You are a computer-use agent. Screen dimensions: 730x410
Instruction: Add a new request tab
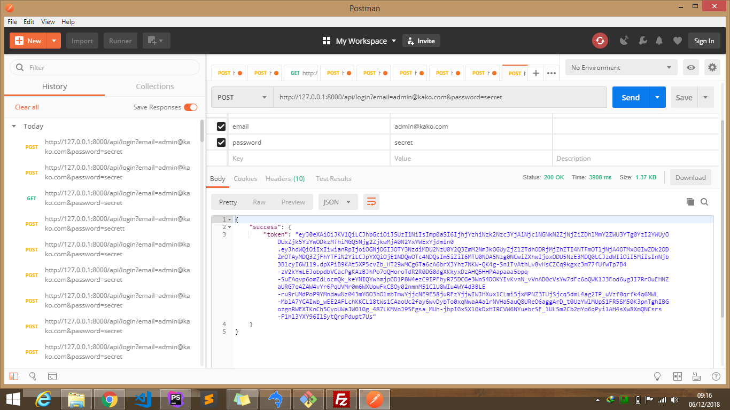pos(535,73)
